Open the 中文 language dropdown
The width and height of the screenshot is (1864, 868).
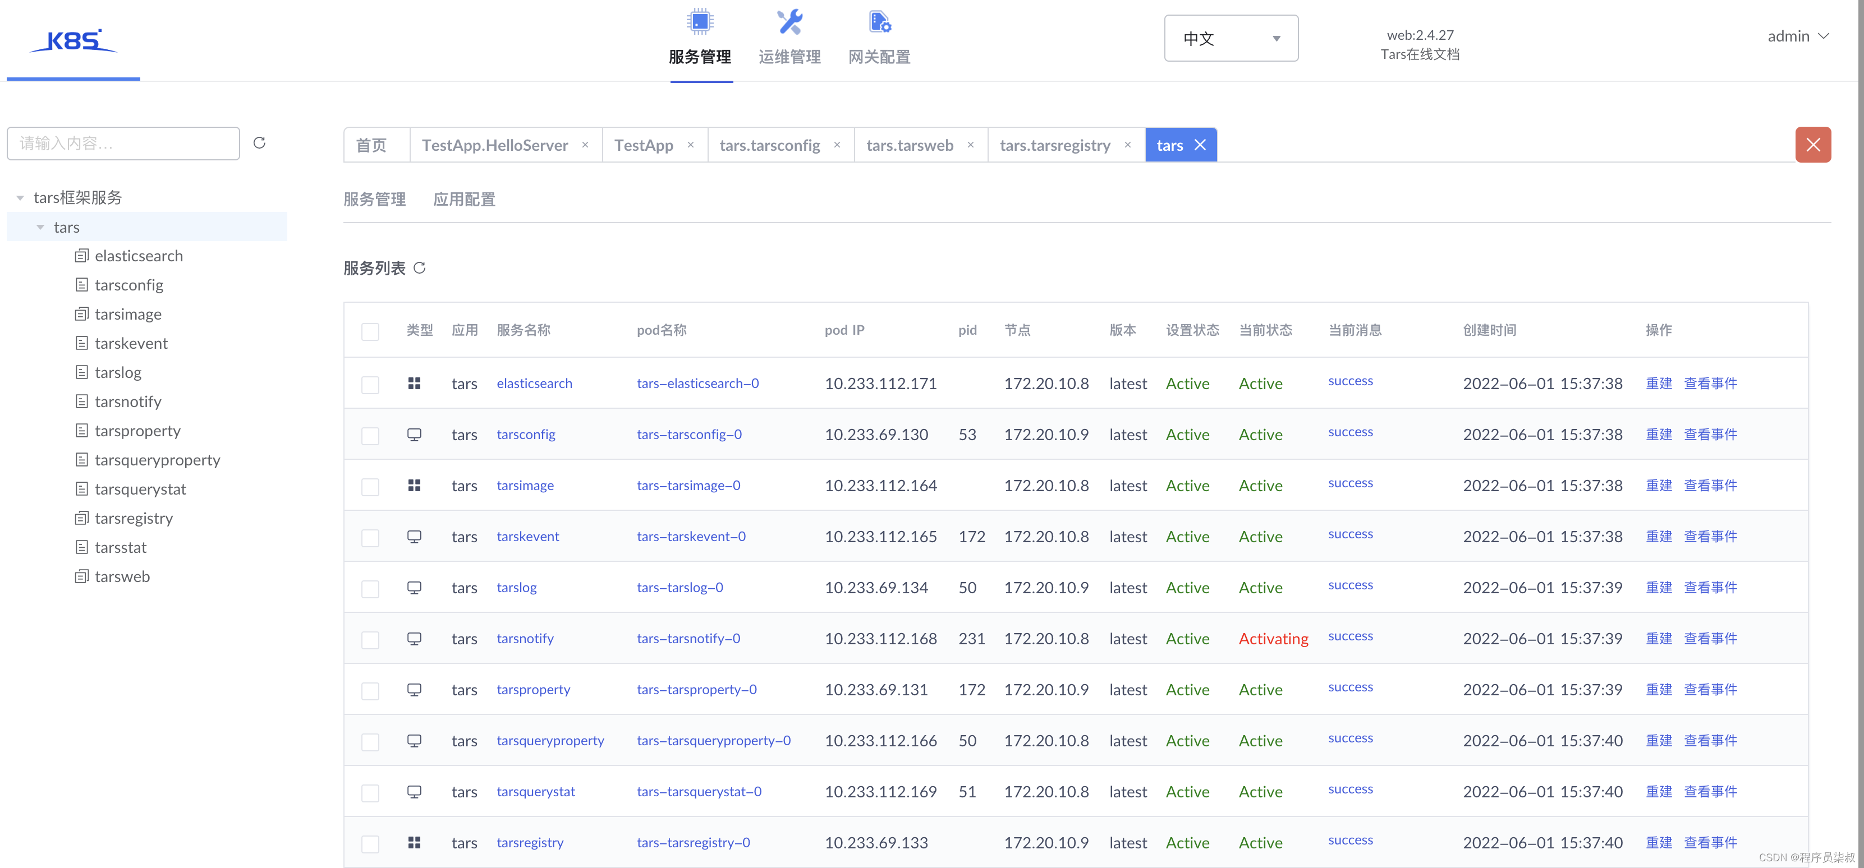tap(1231, 38)
